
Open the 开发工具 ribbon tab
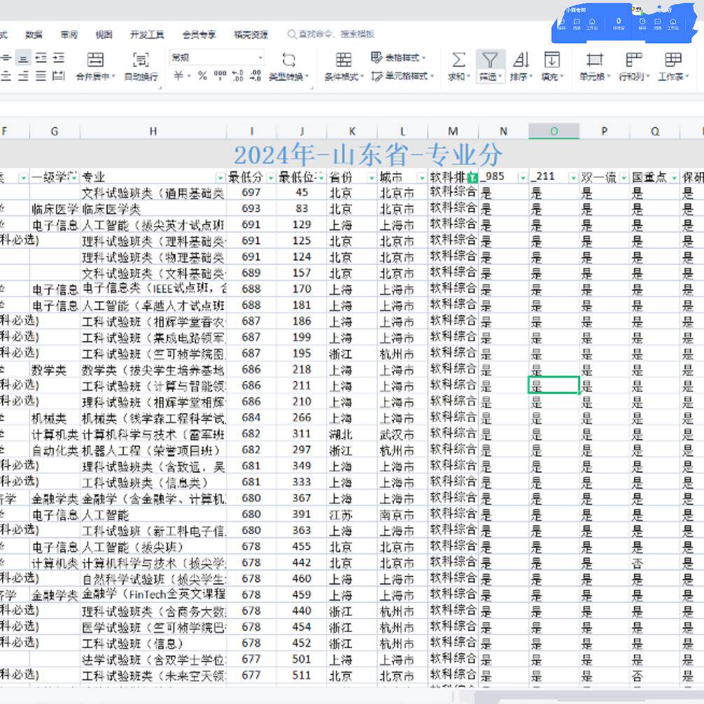tap(147, 34)
